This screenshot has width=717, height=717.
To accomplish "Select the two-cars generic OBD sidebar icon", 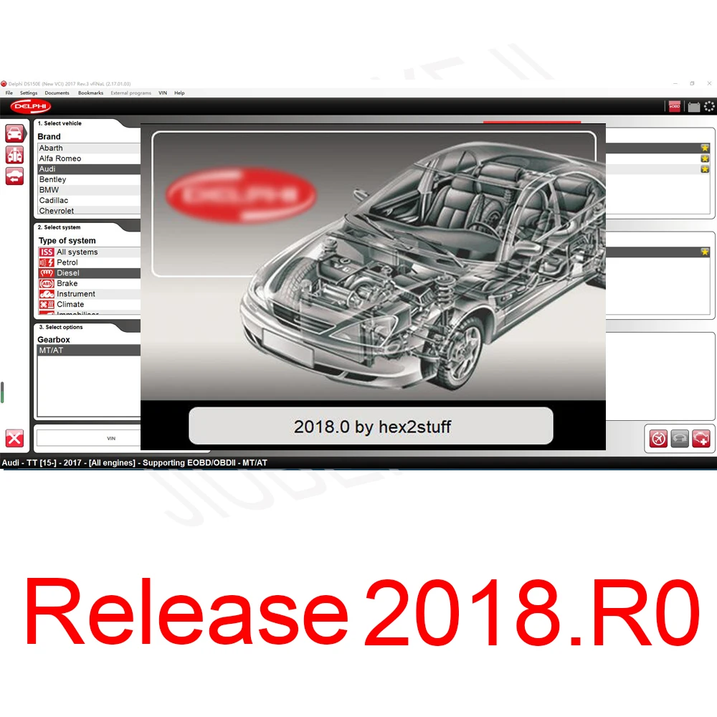I will (x=14, y=155).
